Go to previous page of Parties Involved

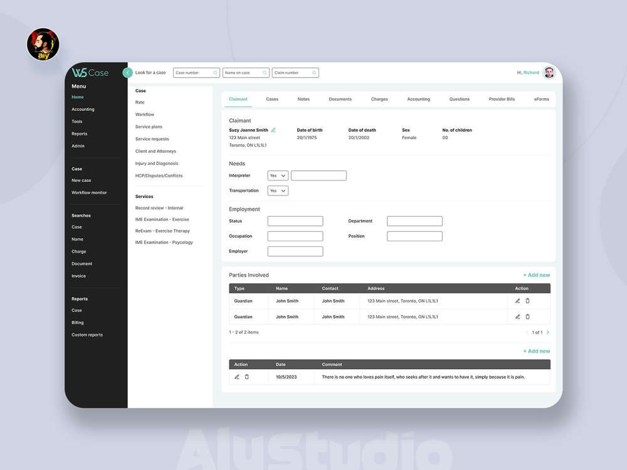click(527, 332)
